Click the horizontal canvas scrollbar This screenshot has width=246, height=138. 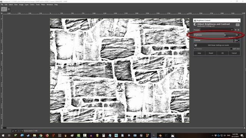click(x=123, y=128)
